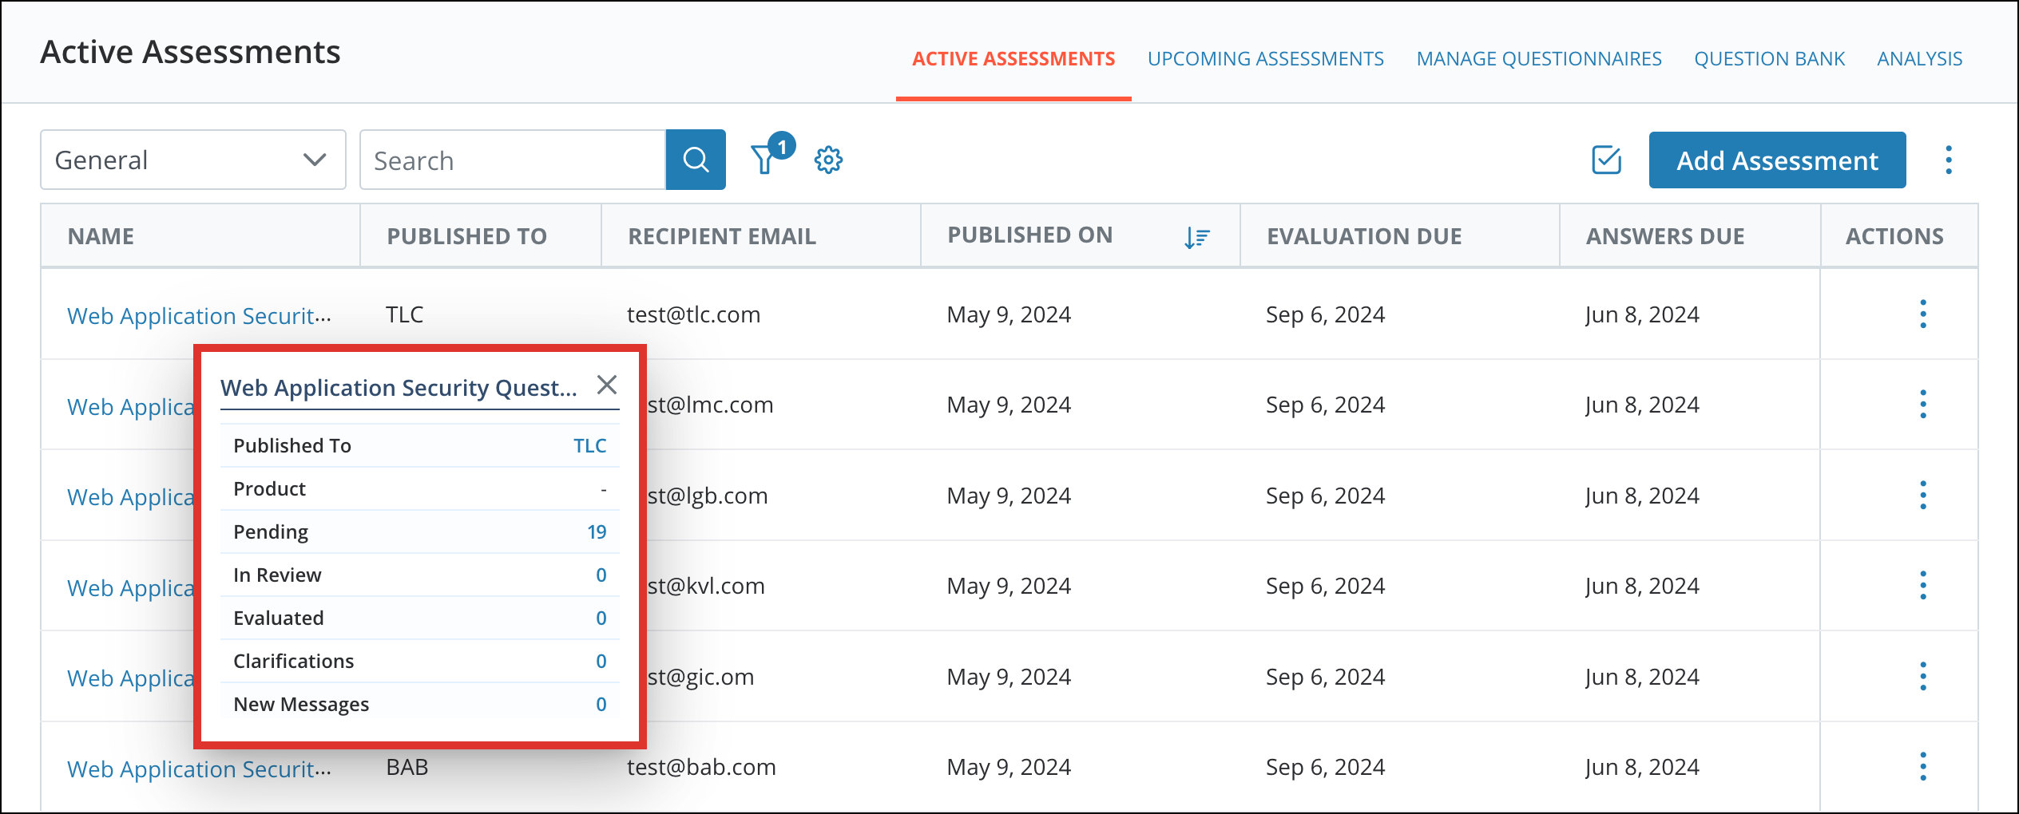The height and width of the screenshot is (814, 2019).
Task: Open the General category dropdown
Action: (192, 160)
